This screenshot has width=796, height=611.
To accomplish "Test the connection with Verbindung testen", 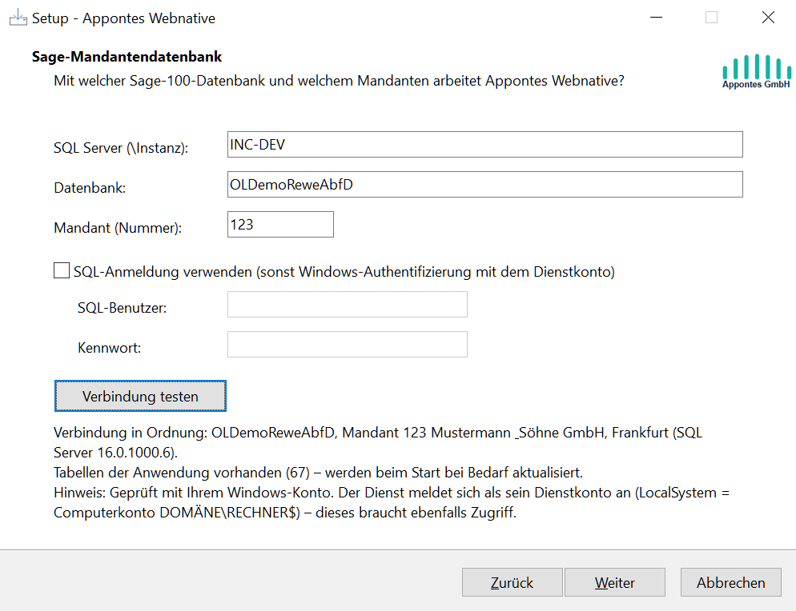I will pos(140,396).
